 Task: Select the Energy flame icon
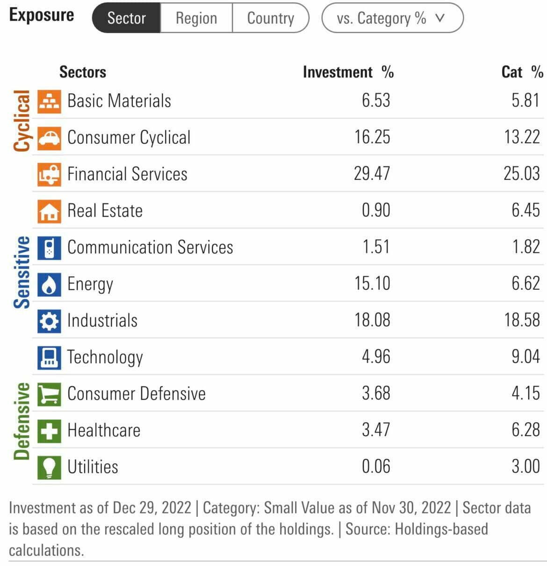click(x=49, y=283)
